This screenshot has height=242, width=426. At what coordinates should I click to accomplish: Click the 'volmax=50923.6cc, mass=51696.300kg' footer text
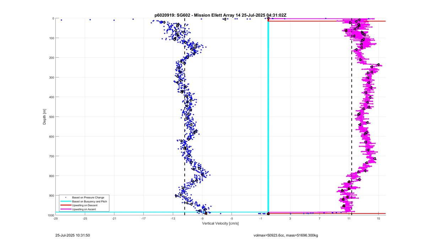pos(286,235)
